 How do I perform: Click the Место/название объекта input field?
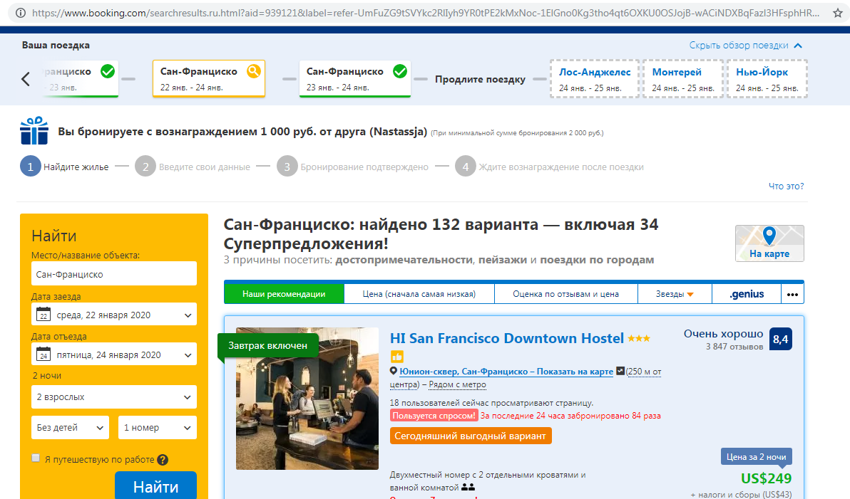coord(114,274)
